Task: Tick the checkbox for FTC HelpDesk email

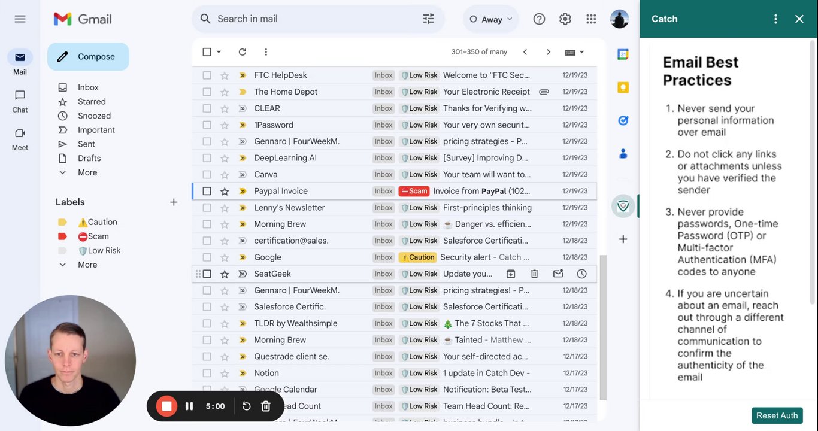Action: [207, 75]
